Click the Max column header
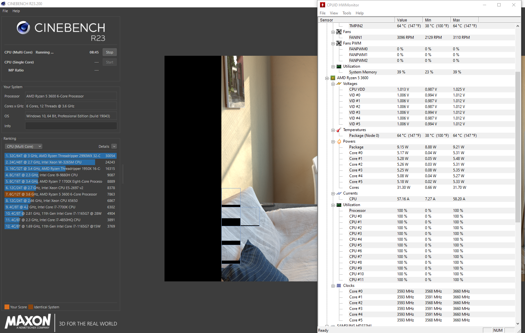Image resolution: width=525 pixels, height=333 pixels. coord(465,20)
